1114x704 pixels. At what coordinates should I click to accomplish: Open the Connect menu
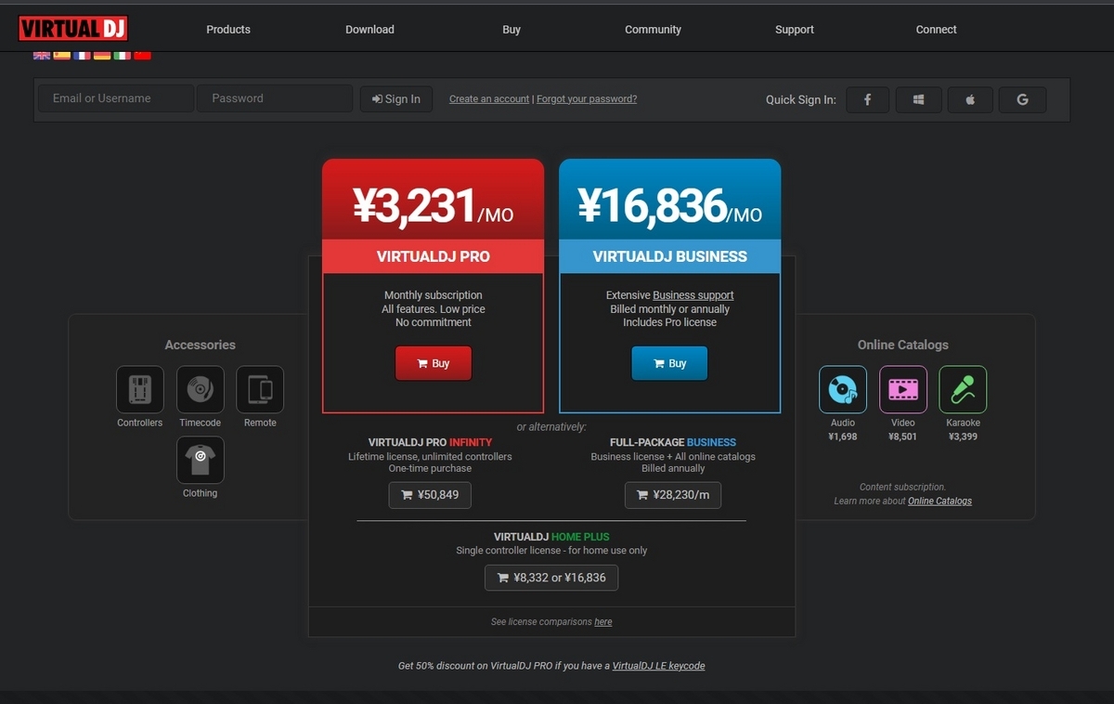[x=936, y=30]
